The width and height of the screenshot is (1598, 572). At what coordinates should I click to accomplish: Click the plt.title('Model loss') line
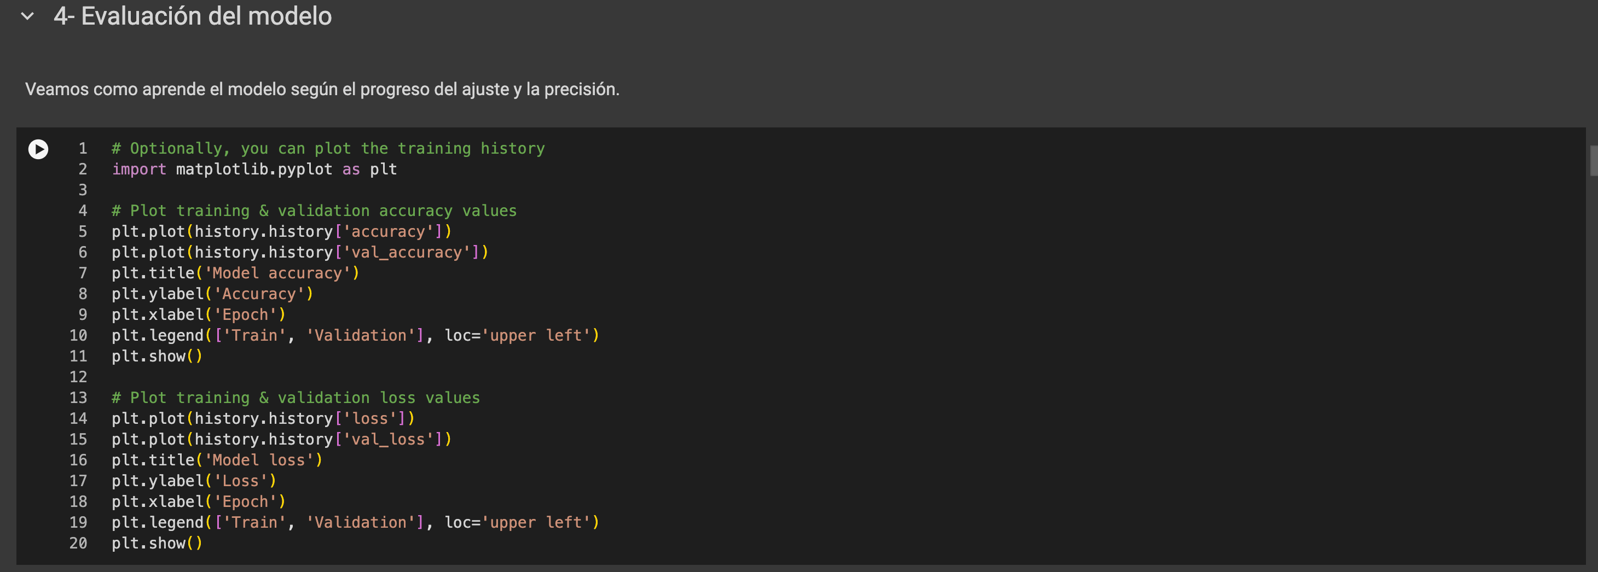[217, 460]
